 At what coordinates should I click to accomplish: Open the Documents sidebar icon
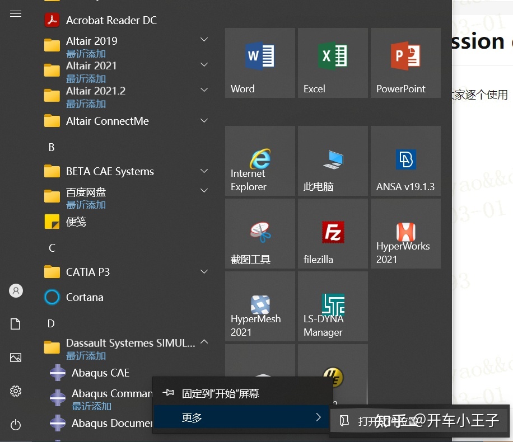[15, 324]
